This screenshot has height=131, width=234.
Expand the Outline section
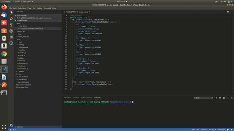[19, 127]
